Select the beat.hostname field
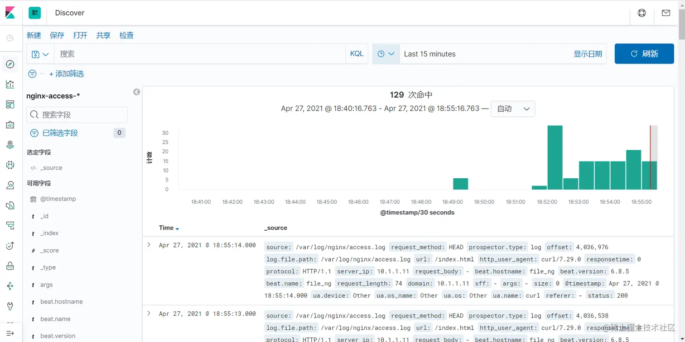The height and width of the screenshot is (342, 685). (x=61, y=302)
